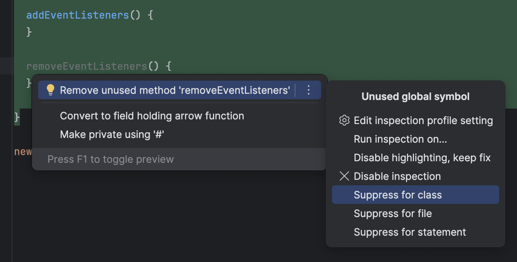517x262 pixels.
Task: Click the 'Press F1 to toggle preview' footer
Action: click(x=110, y=159)
